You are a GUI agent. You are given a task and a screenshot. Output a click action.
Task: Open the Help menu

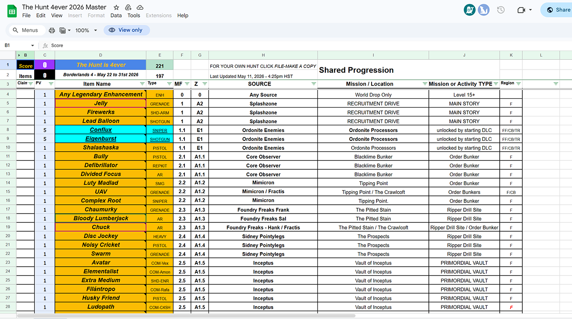click(x=183, y=16)
